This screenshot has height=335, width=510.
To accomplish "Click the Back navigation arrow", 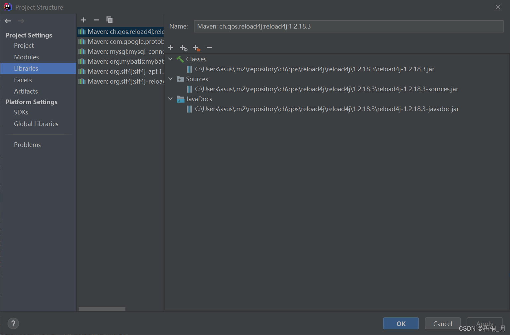I will pos(8,21).
